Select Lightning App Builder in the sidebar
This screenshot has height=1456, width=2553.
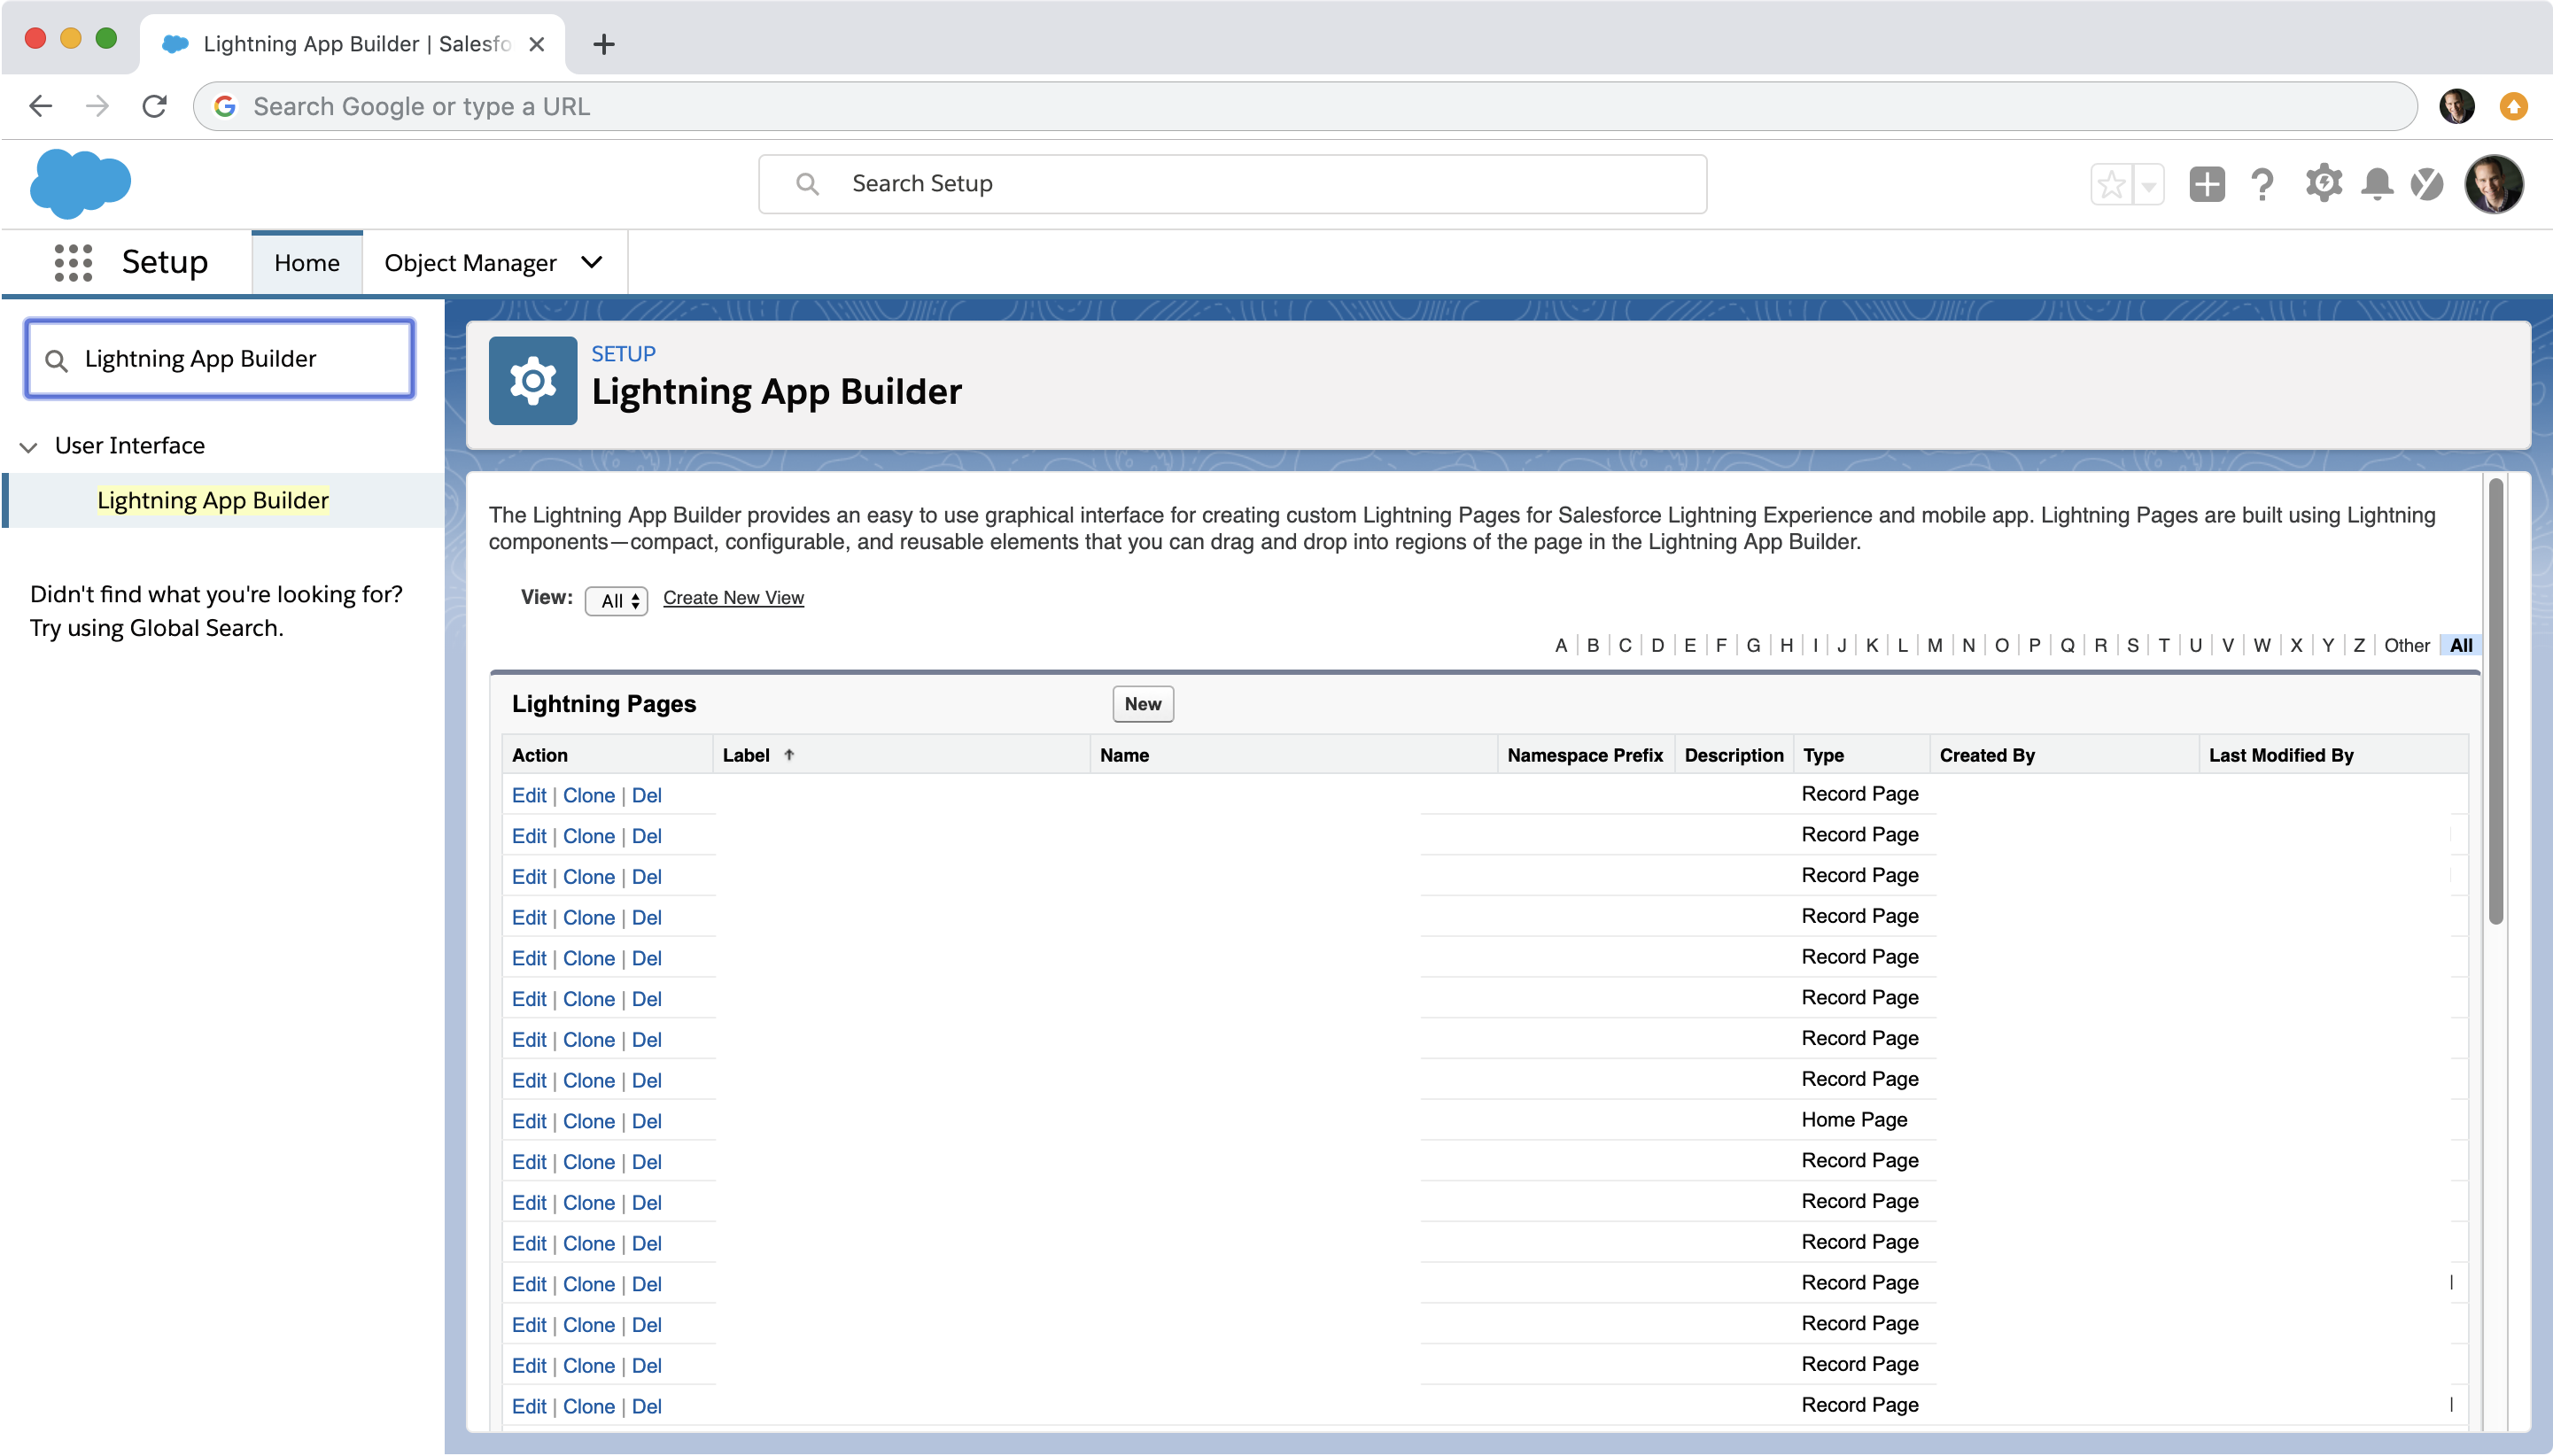point(213,500)
